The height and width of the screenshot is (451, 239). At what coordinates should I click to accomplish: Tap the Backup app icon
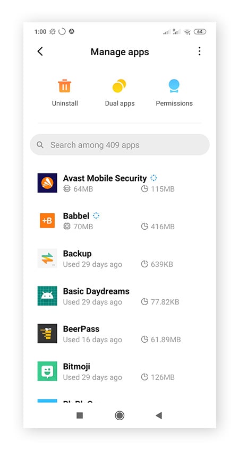47,258
